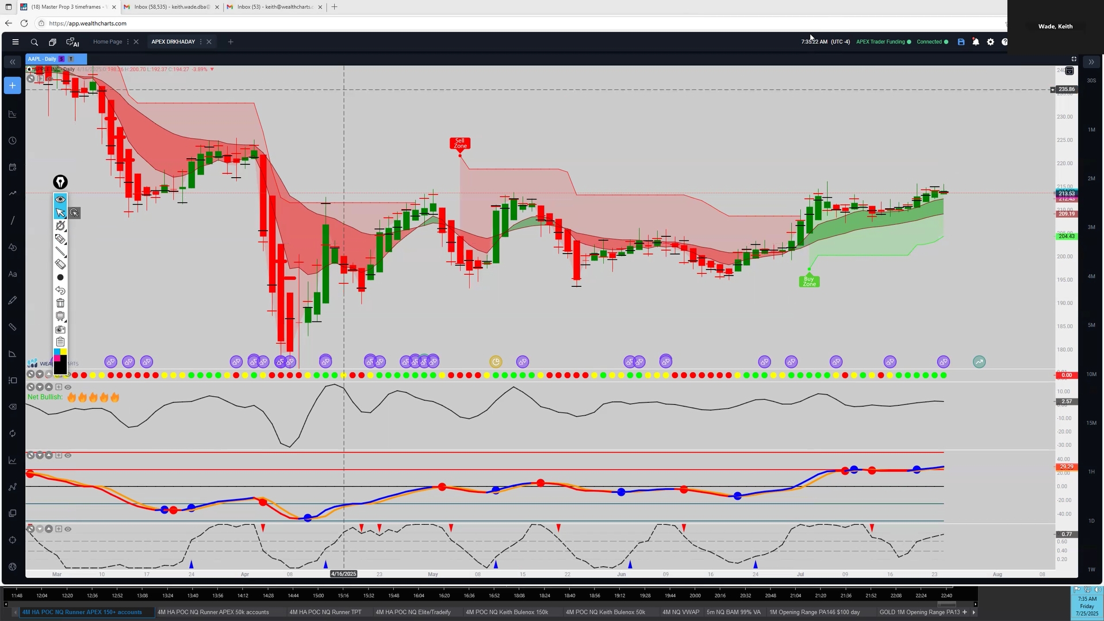
Task: Click browser reload button
Action: [24, 23]
